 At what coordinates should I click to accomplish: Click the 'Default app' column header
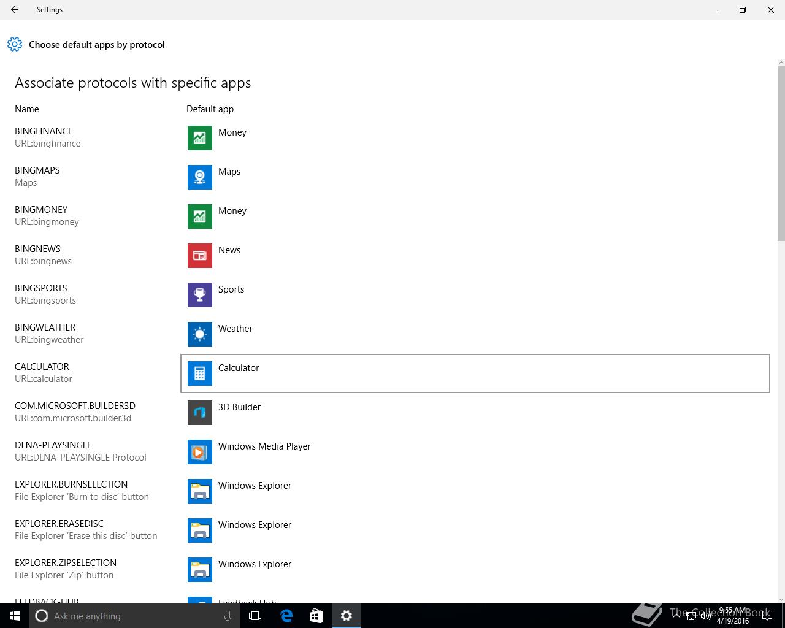point(210,109)
